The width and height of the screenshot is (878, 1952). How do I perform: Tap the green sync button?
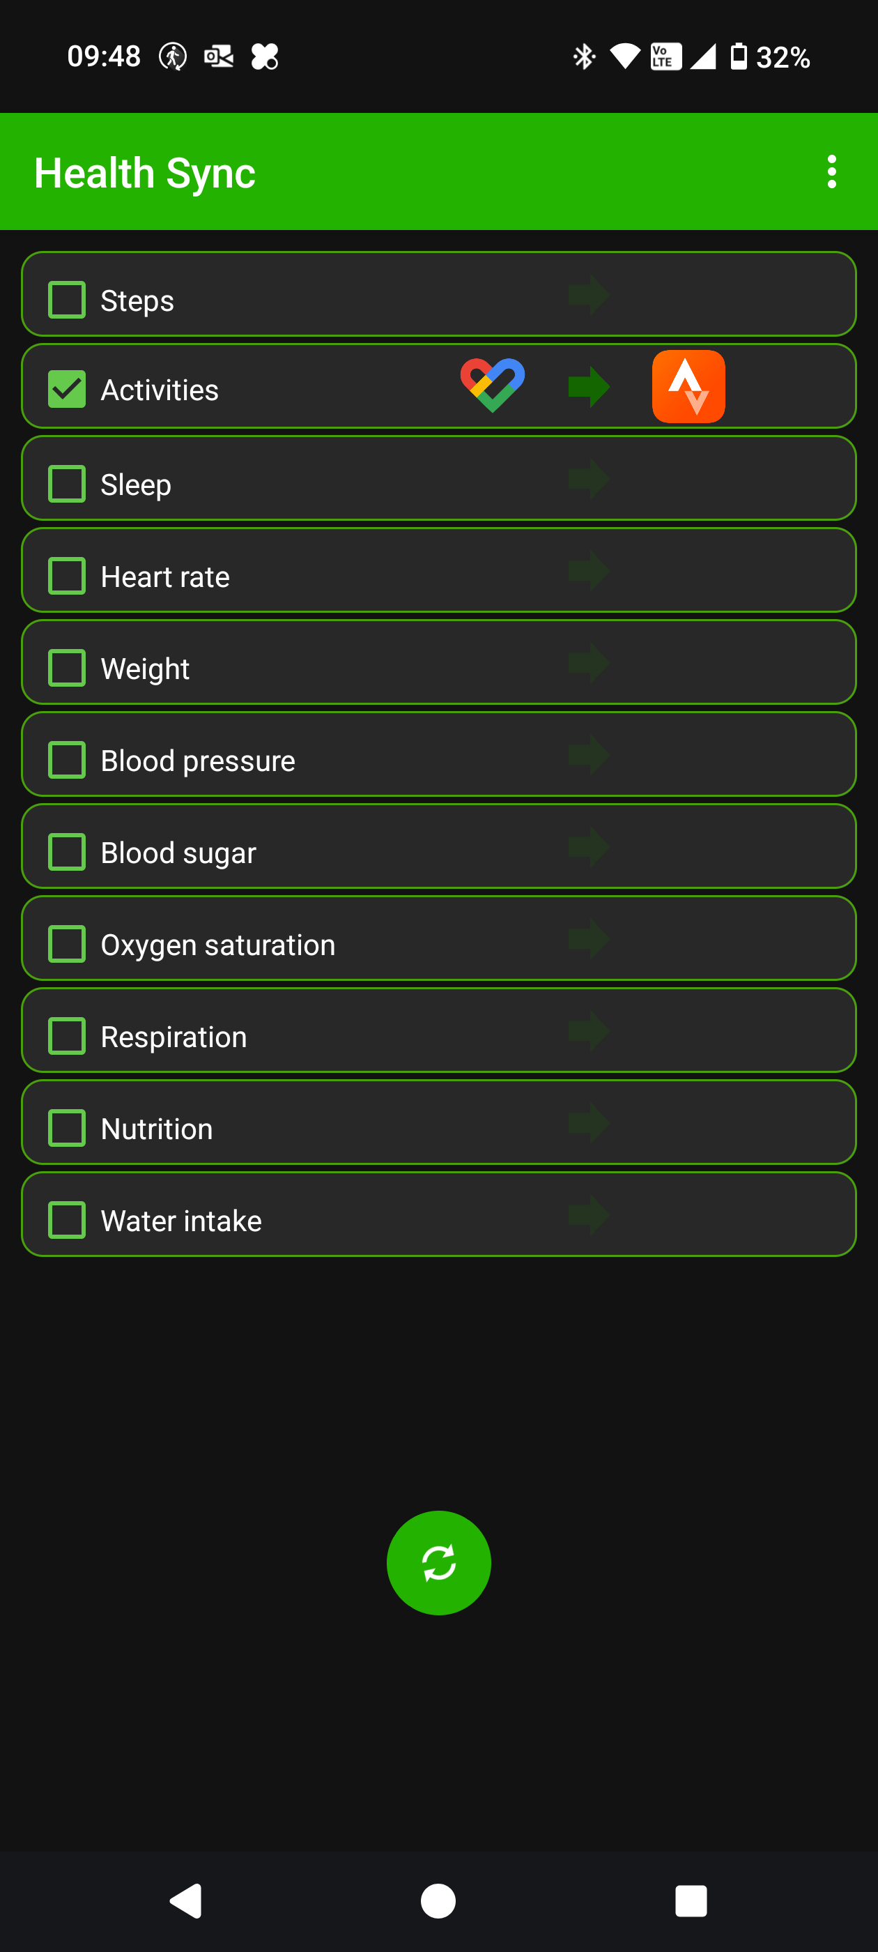click(x=438, y=1562)
